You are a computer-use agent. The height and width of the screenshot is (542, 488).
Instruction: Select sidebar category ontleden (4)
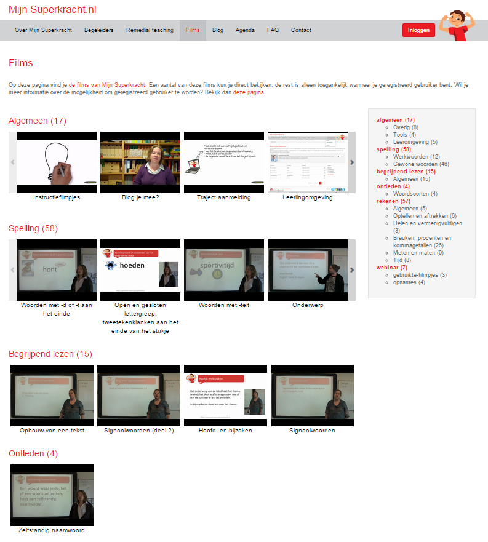tap(393, 186)
